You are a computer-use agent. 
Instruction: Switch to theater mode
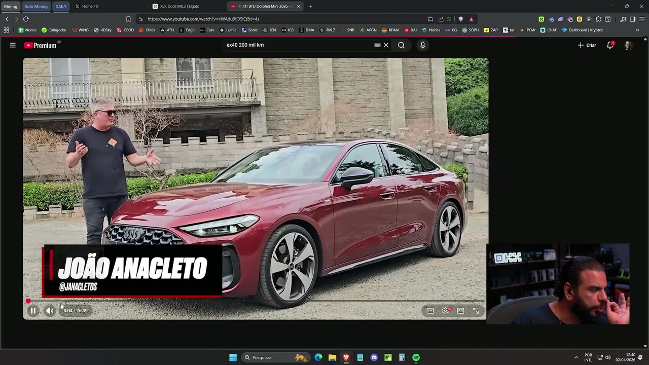[460, 311]
